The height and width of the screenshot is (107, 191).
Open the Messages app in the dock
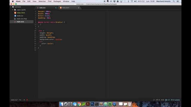coord(75,104)
